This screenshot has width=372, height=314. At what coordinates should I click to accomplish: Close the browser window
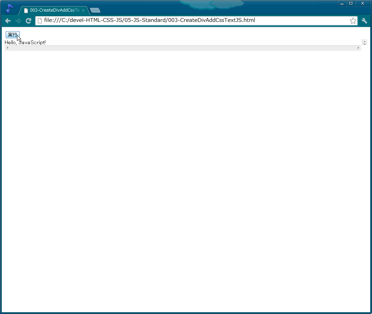[x=362, y=4]
